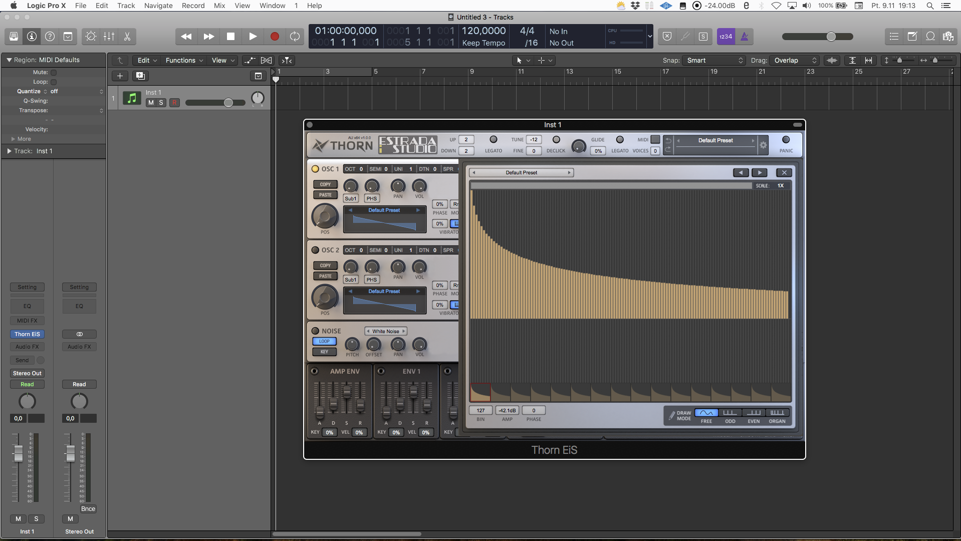Open the View dropdown in tracks area
Screen dimensions: 961x541
pyautogui.click(x=222, y=61)
